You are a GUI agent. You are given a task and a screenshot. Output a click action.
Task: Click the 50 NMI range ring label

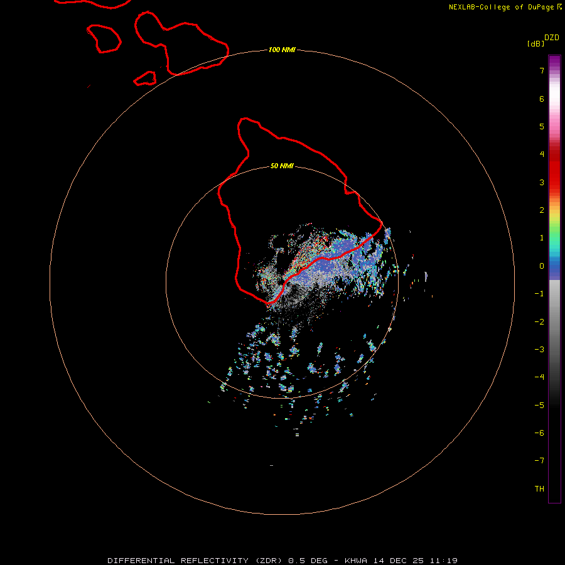[282, 166]
